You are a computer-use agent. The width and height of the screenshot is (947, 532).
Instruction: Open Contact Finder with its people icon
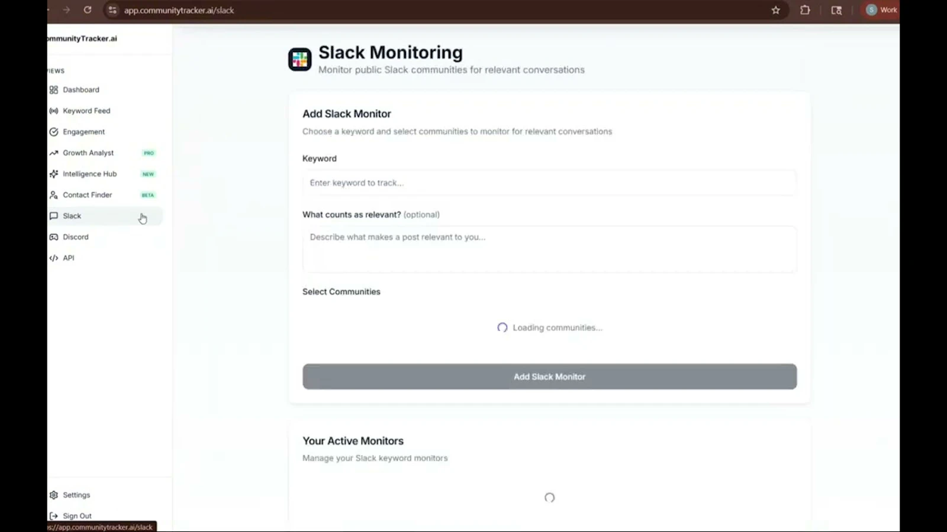[x=53, y=194]
